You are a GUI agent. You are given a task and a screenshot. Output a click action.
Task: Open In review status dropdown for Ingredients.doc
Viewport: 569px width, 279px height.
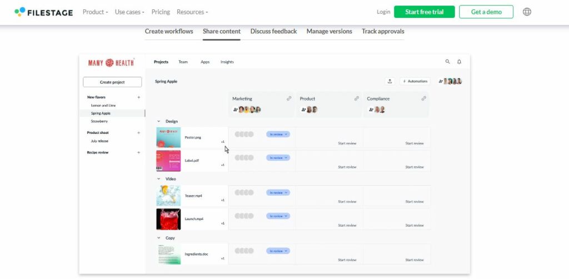pyautogui.click(x=278, y=251)
